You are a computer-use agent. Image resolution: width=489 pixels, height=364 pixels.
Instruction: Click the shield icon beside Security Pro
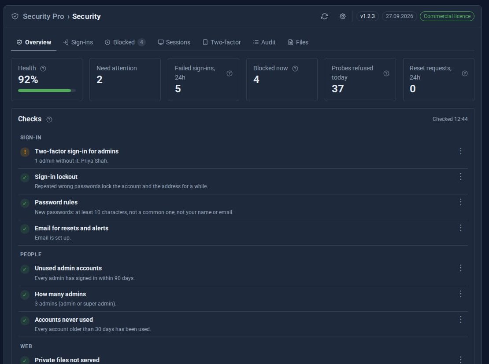[15, 16]
